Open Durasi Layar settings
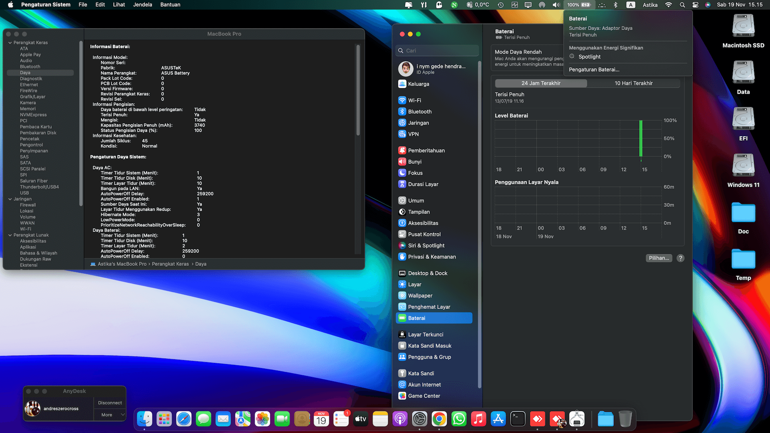Screen dimensions: 770x433 click(x=435, y=184)
